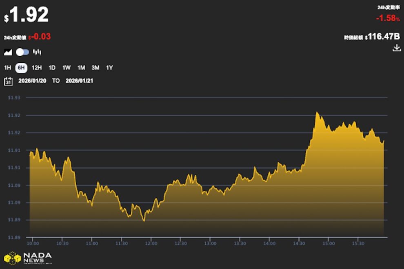The image size is (404, 269).
Task: Click the download chart data icon
Action: [396, 47]
